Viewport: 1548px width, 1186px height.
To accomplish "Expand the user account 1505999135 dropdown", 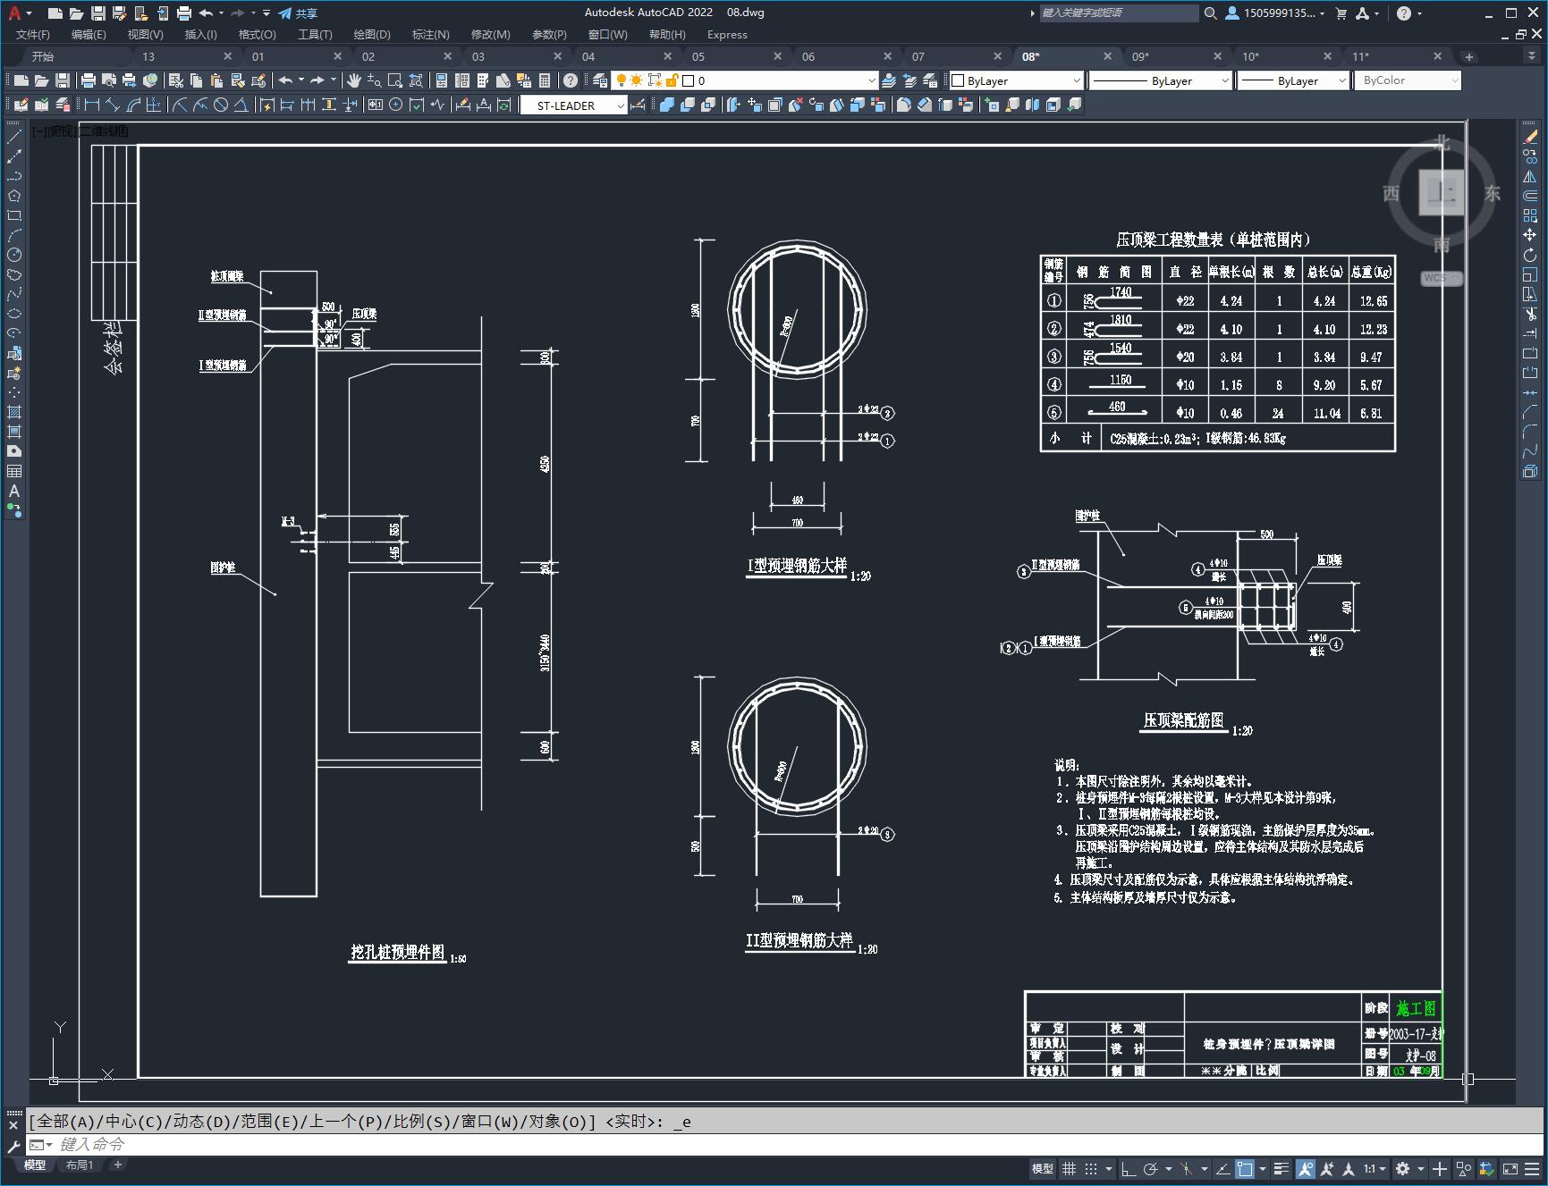I will (1274, 13).
